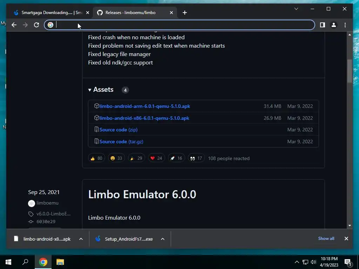
Task: Click the browser forward arrow
Action: pyautogui.click(x=25, y=25)
